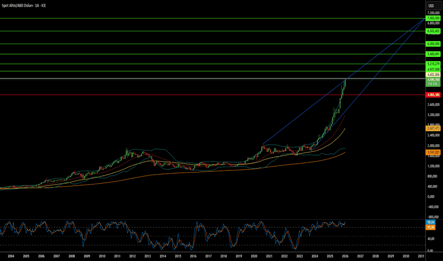Select the white 4.652,806 price label
Image resolution: width=443 pixels, height=261 pixels.
pyautogui.click(x=433, y=75)
